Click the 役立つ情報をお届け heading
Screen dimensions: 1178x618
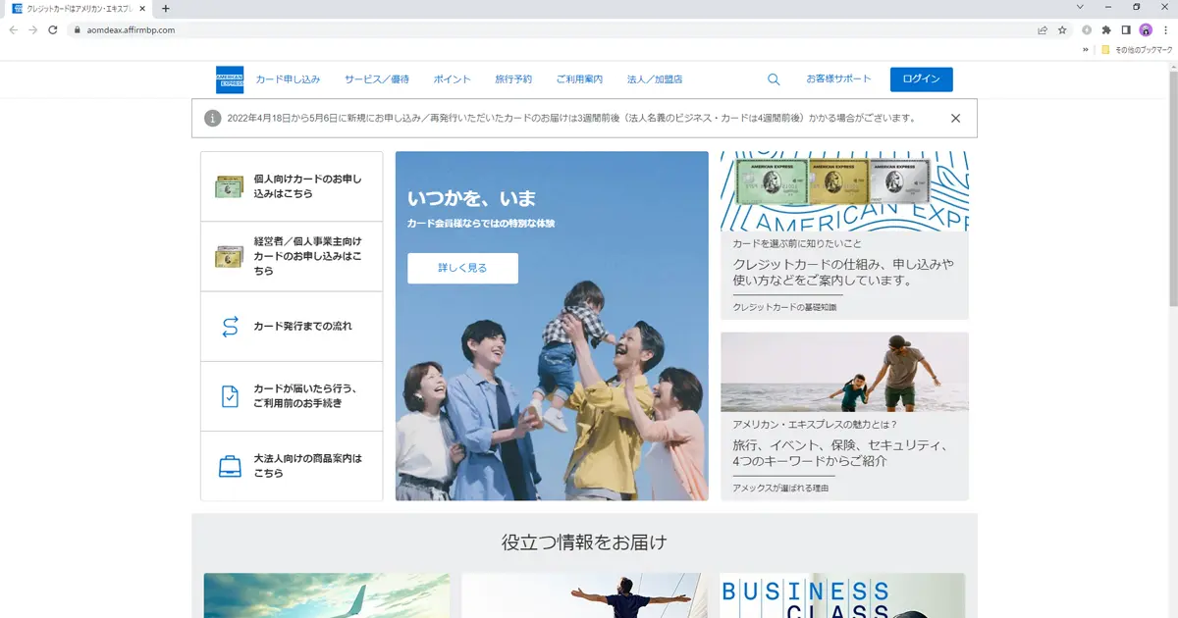click(x=584, y=541)
